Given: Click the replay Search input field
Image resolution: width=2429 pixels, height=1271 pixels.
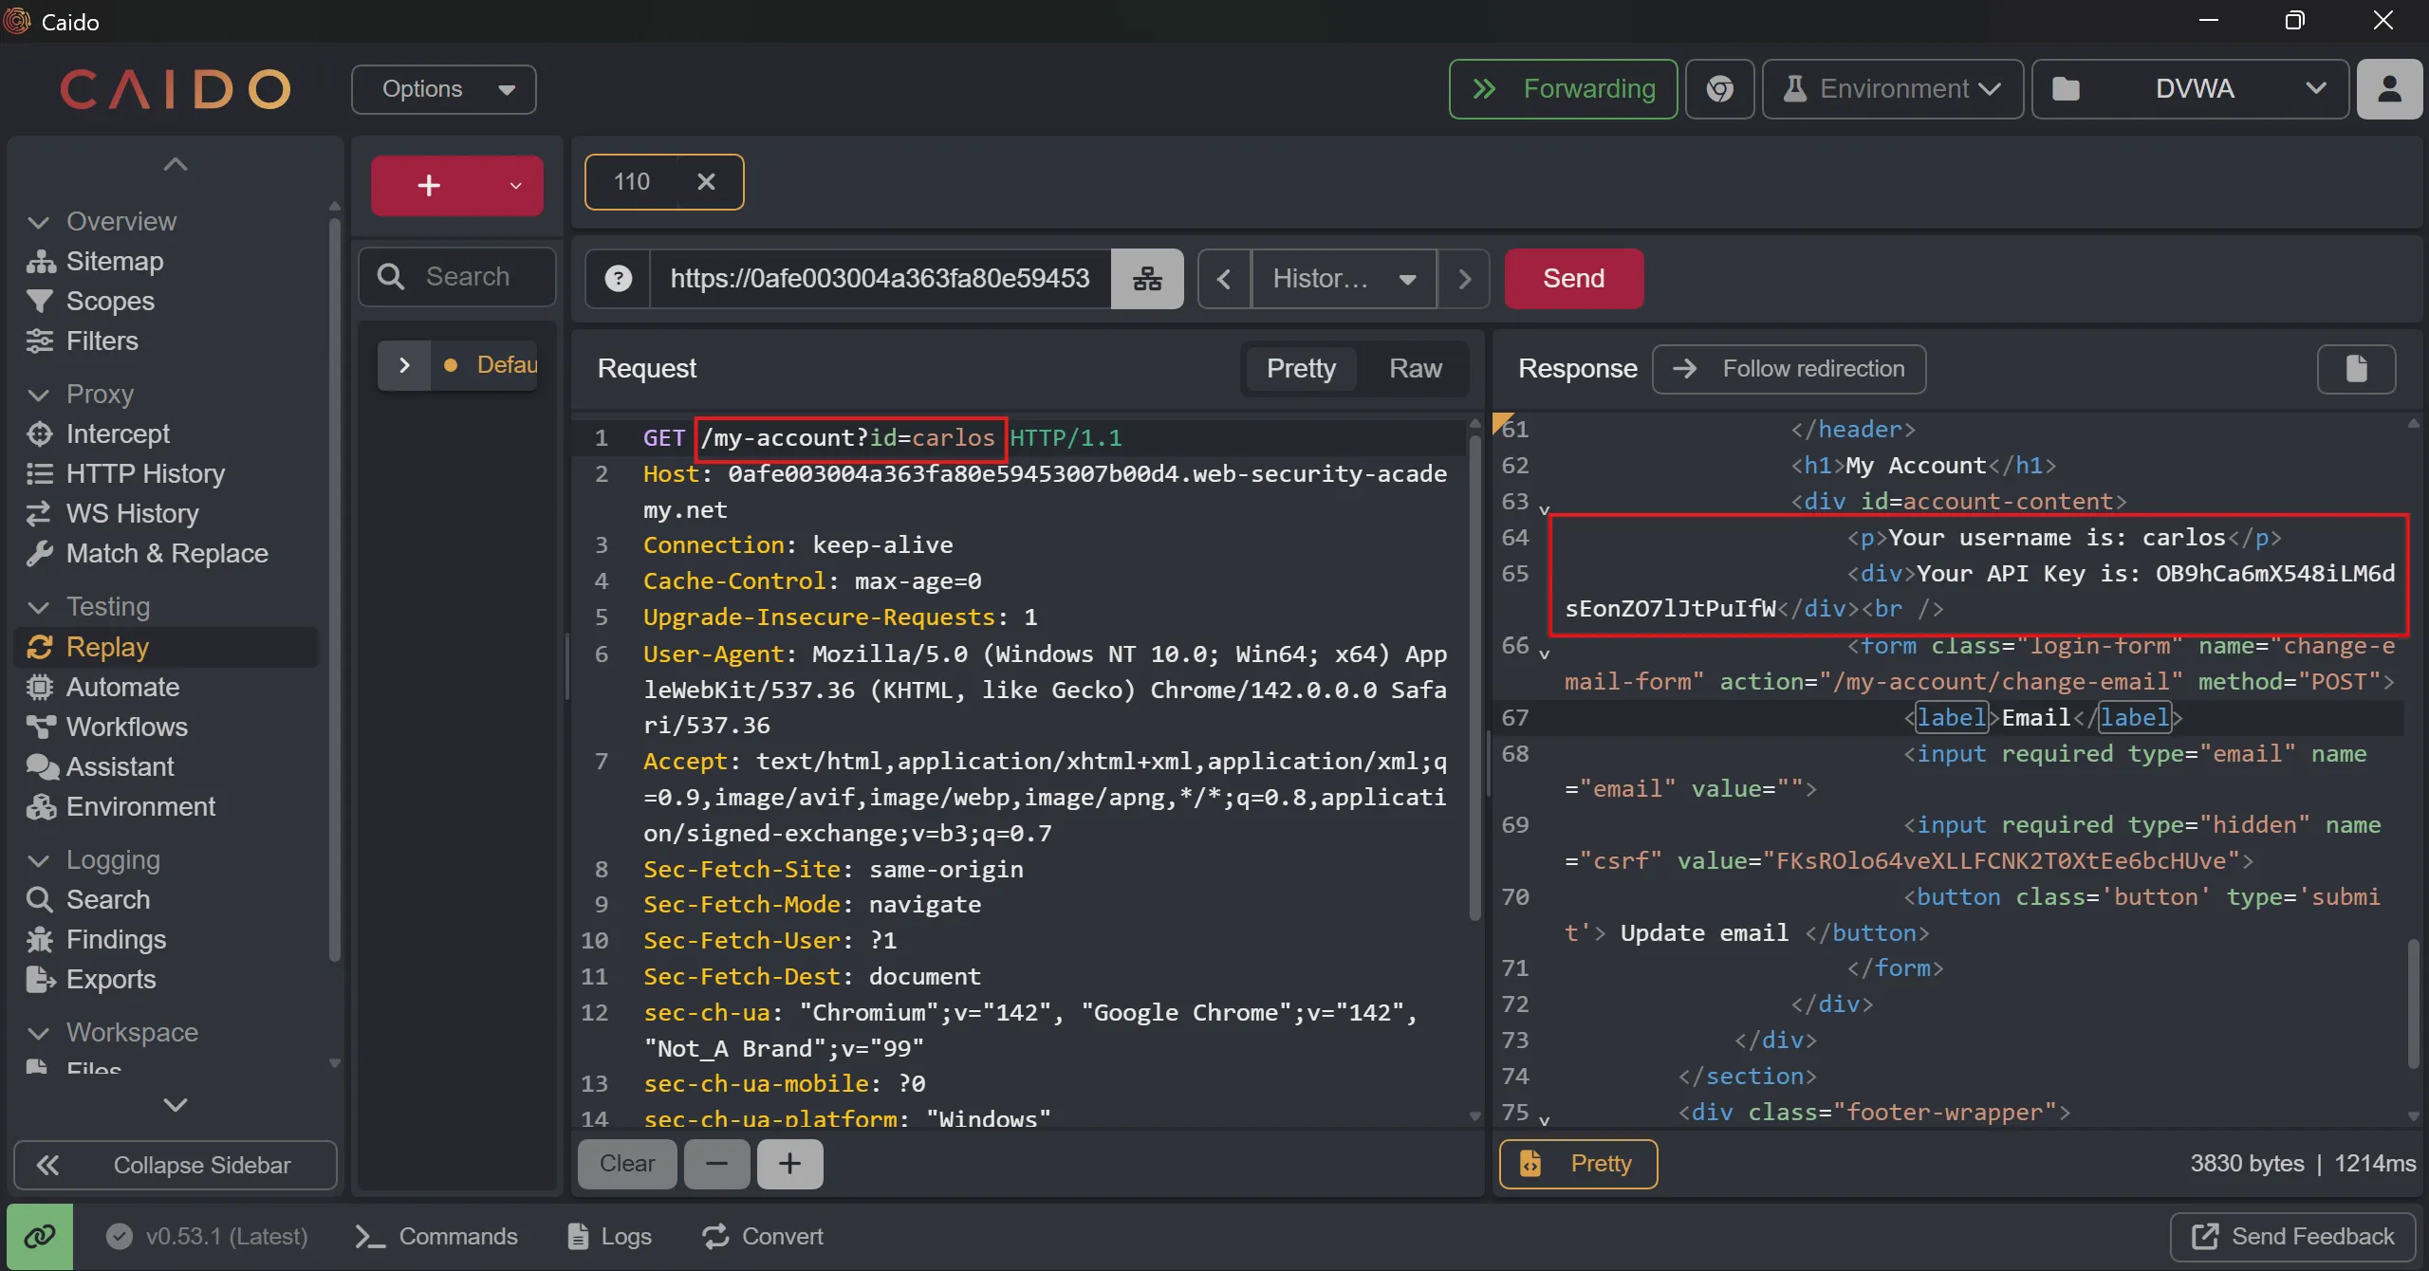Looking at the screenshot, I should [468, 277].
